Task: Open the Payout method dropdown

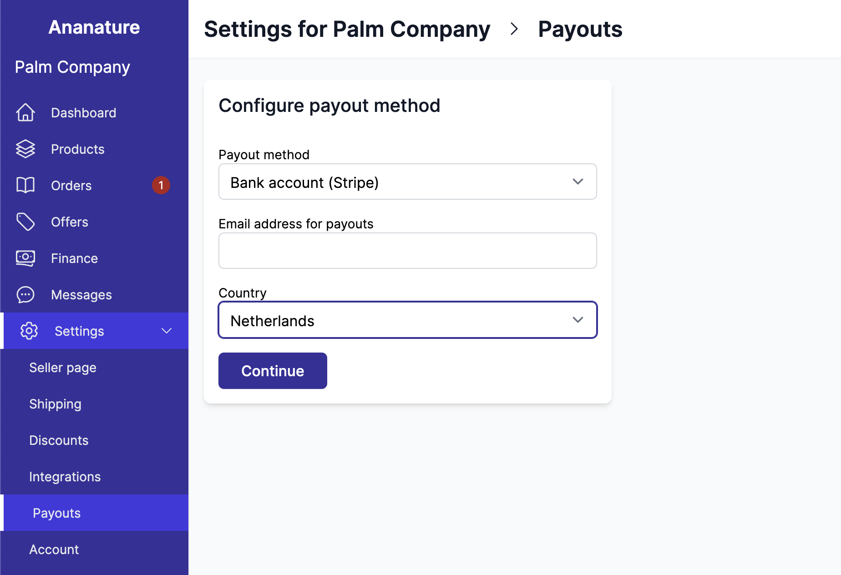Action: pos(407,182)
